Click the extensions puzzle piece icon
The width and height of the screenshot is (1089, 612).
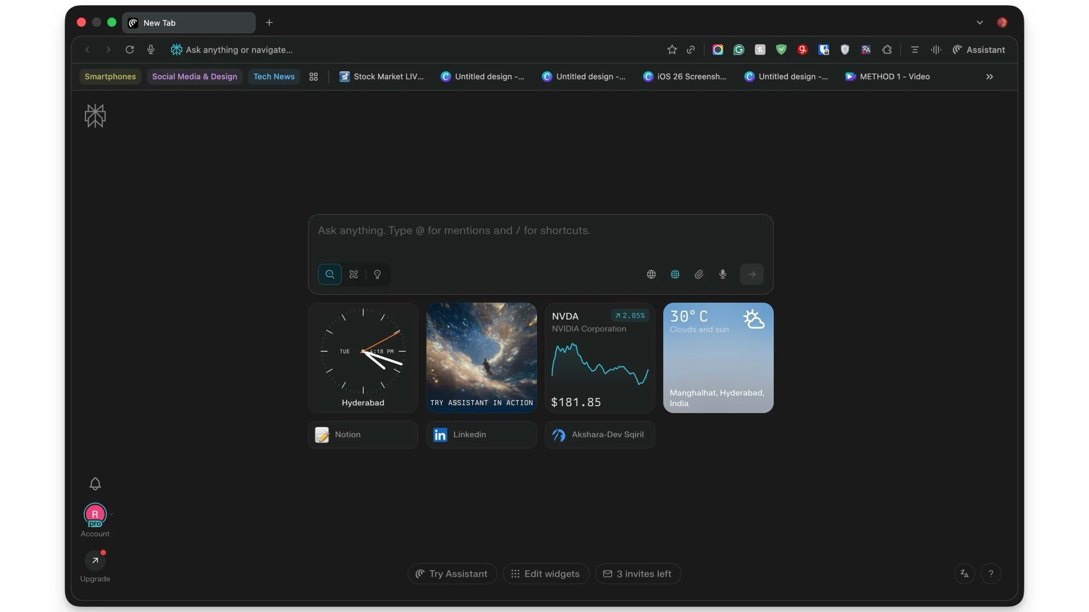point(887,50)
